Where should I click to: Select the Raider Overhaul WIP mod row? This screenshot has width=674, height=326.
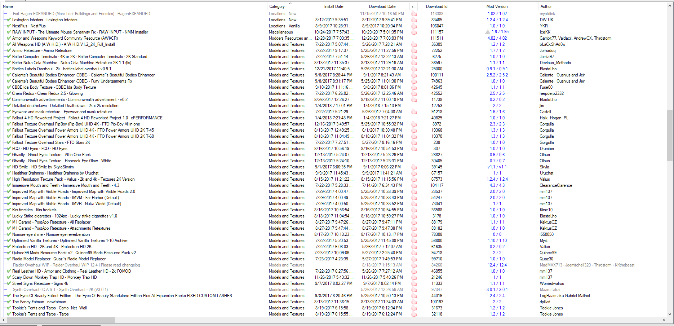333,265
